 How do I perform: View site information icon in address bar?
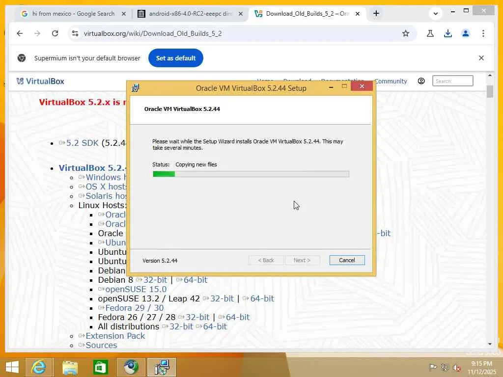[75, 33]
